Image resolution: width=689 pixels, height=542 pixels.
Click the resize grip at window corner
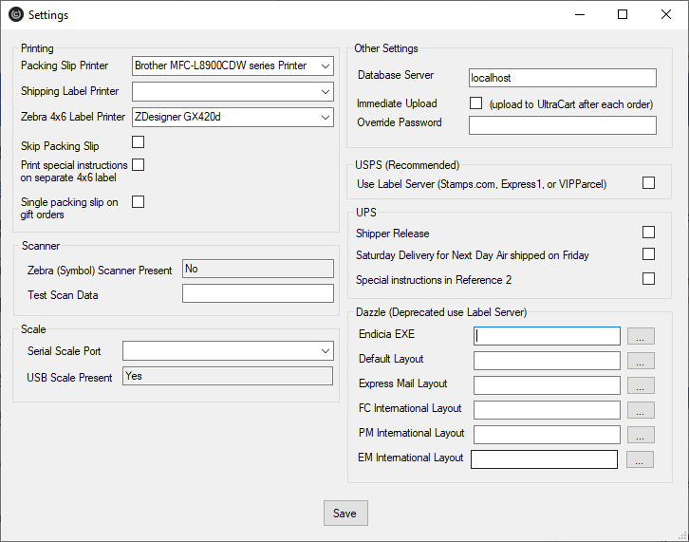683,536
